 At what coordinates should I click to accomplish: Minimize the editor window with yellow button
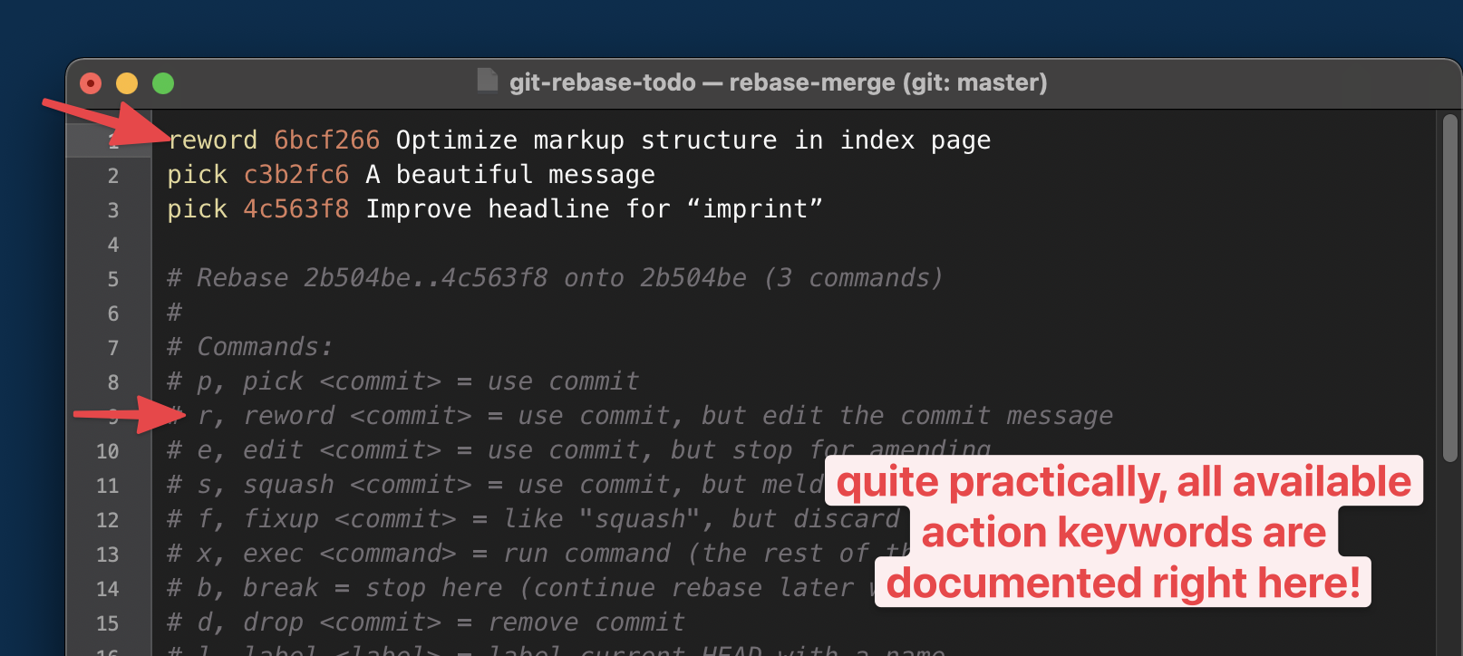(x=127, y=83)
